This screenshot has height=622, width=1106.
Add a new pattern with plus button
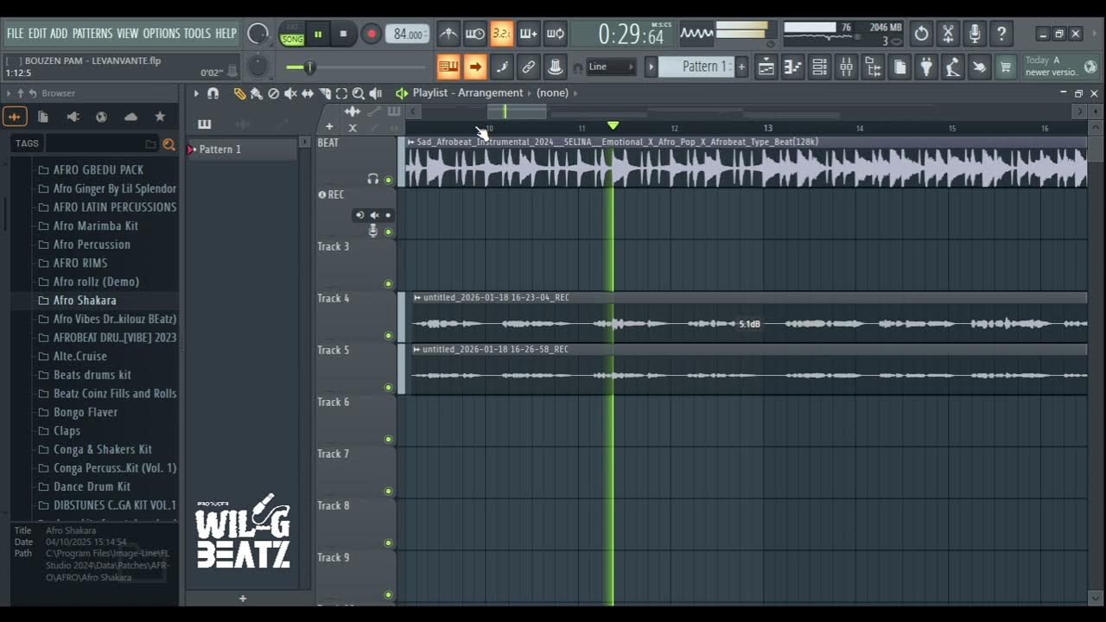(741, 67)
